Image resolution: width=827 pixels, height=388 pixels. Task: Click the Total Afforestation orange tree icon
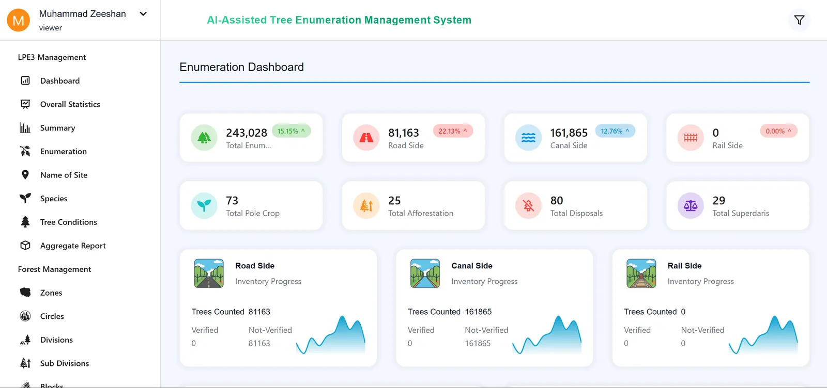pos(366,205)
